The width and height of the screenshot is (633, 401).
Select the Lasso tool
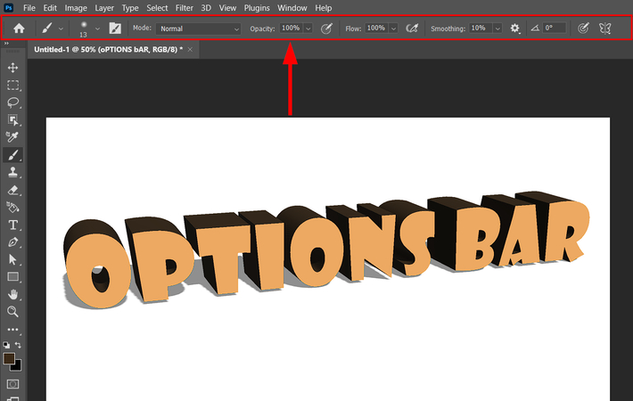tap(13, 102)
